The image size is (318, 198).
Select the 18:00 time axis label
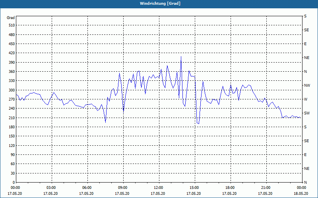(231, 188)
